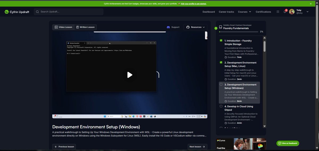This screenshot has width=319, height=151.
Task: Click the Curve advertisement banner
Action: pos(241,144)
